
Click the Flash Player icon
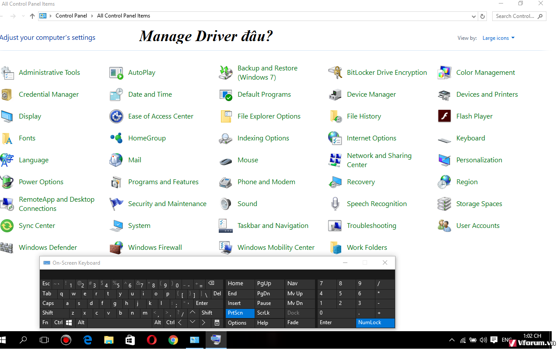pos(444,116)
